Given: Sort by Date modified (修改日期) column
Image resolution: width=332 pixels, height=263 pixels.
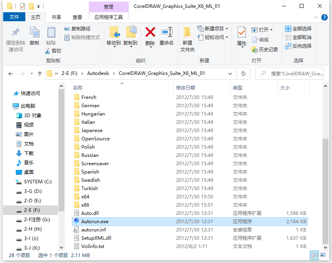Looking at the screenshot, I should pos(202,88).
